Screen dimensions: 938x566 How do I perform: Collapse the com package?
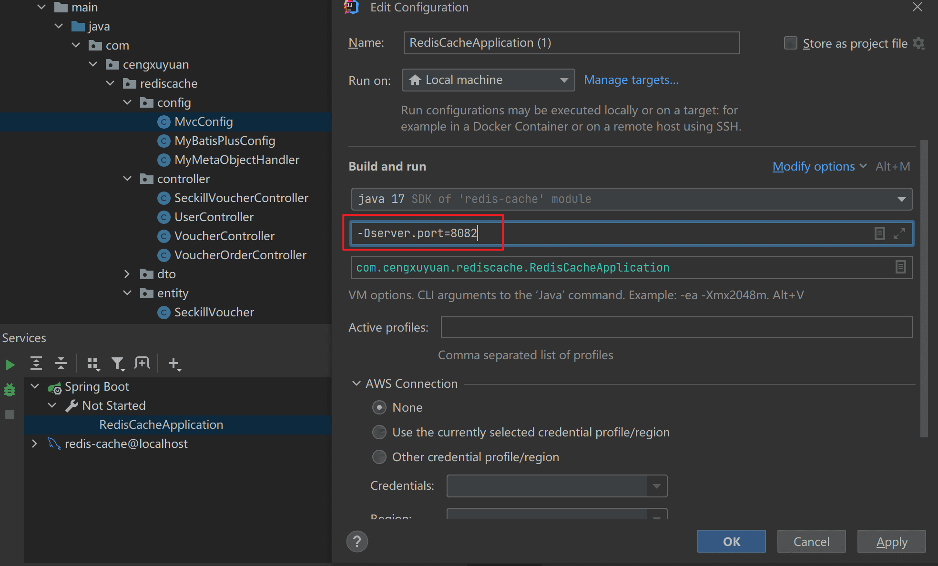coord(76,45)
